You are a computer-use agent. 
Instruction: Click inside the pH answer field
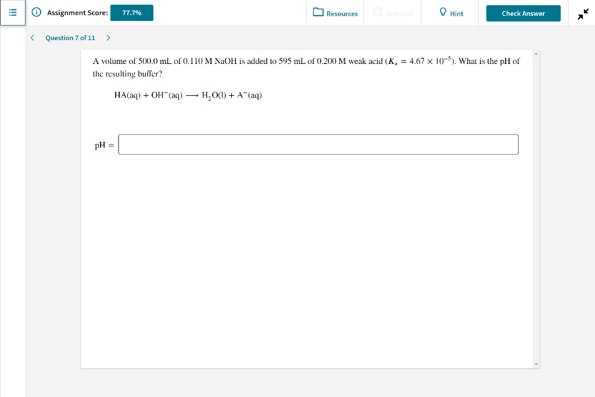[x=318, y=144]
